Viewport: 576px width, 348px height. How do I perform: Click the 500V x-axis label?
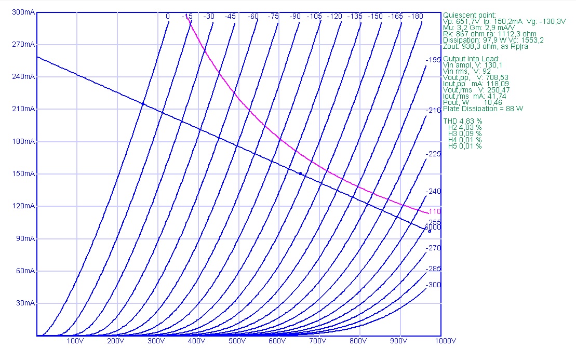click(x=237, y=341)
